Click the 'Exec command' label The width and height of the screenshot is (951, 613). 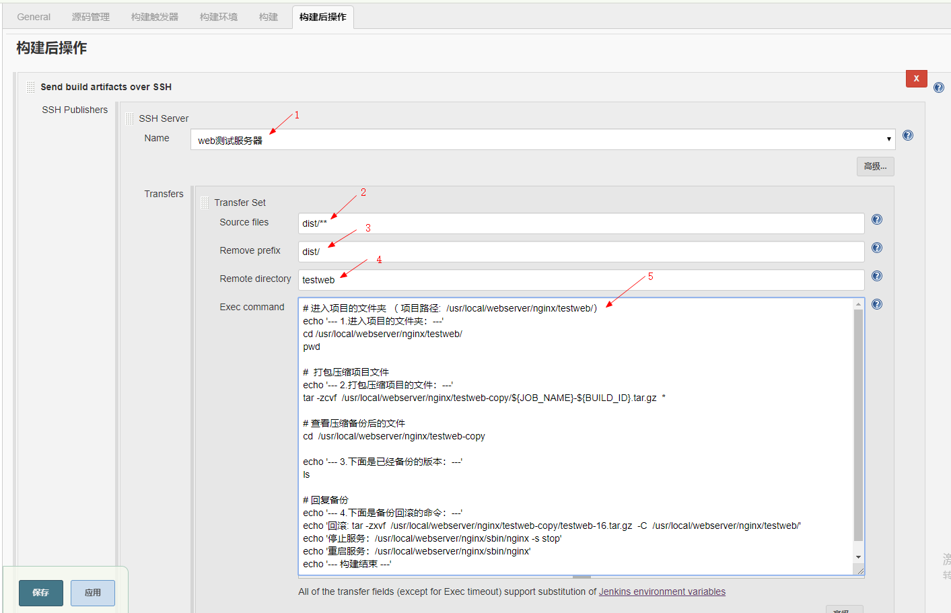point(252,307)
